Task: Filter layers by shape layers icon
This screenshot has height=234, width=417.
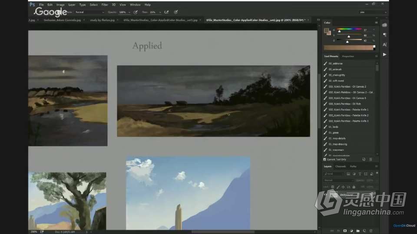Action: pos(366,174)
